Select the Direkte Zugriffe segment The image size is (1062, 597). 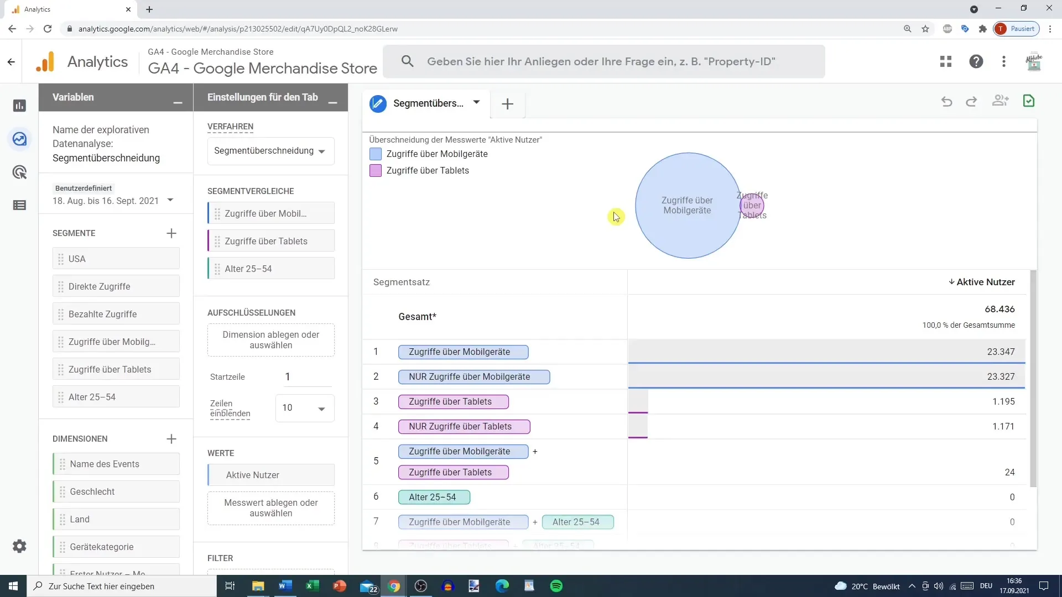tap(116, 286)
